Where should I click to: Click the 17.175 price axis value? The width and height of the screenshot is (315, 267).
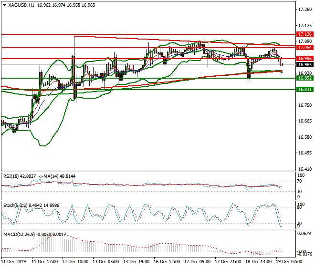(x=305, y=26)
